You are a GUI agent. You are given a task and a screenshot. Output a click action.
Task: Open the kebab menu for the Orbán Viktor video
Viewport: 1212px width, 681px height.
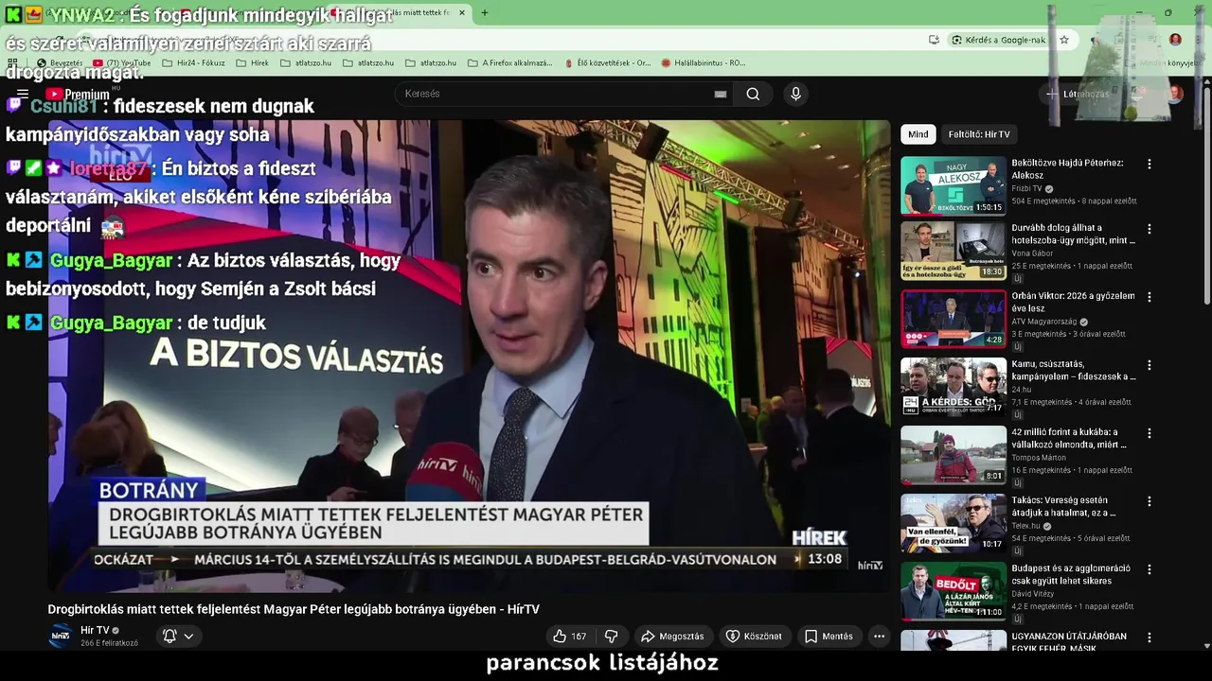1150,297
